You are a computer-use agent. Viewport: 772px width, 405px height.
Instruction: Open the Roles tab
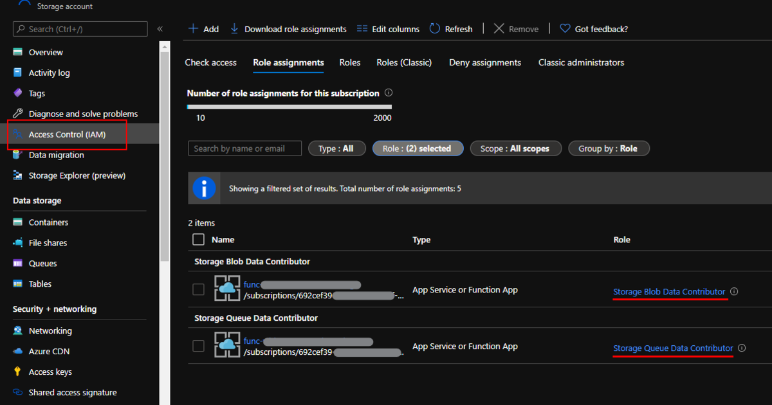pos(350,62)
